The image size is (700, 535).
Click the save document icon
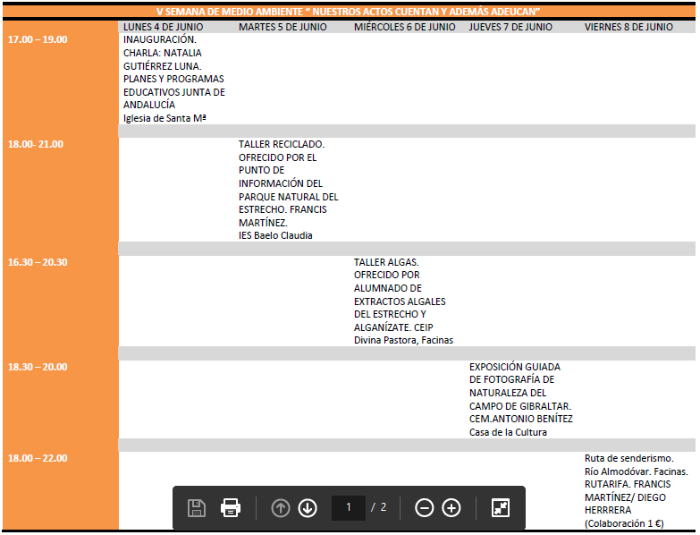(x=197, y=508)
